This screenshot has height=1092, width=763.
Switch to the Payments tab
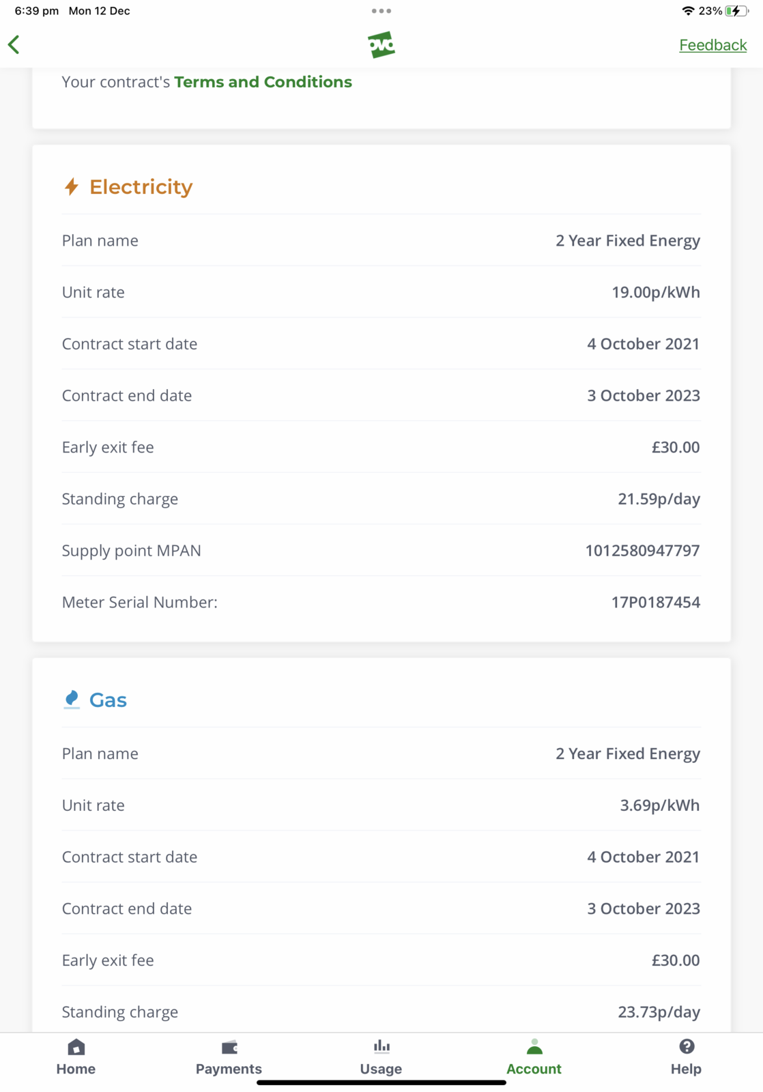pos(229,1057)
